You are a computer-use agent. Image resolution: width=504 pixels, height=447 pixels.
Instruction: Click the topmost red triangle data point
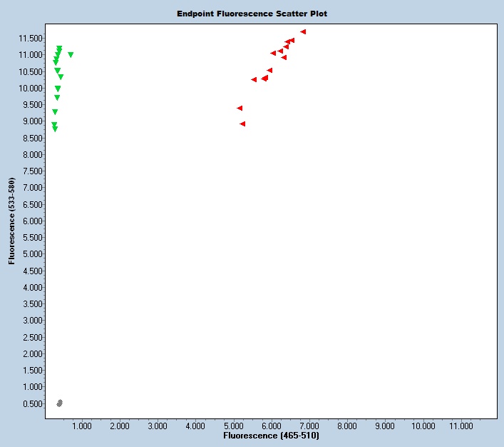pos(303,32)
